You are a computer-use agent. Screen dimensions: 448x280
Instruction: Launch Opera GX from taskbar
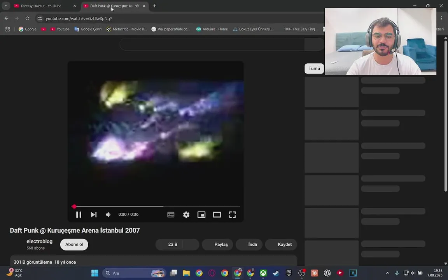(x=212, y=273)
